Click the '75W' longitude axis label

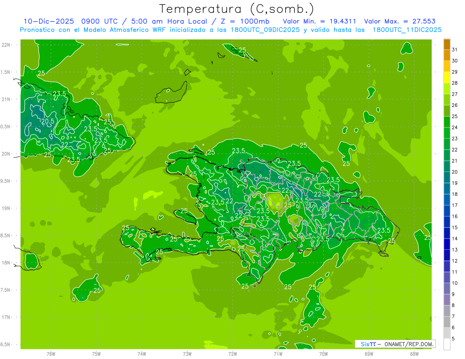coord(96,354)
